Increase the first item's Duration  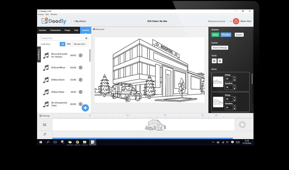(x=234, y=88)
